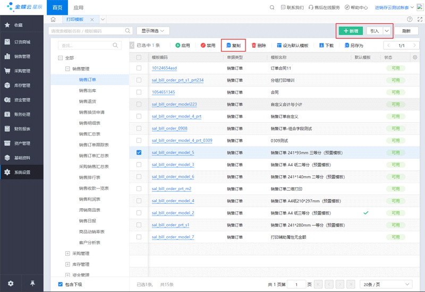Open 账务处理 sidebar module
The width and height of the screenshot is (425, 292).
22,114
